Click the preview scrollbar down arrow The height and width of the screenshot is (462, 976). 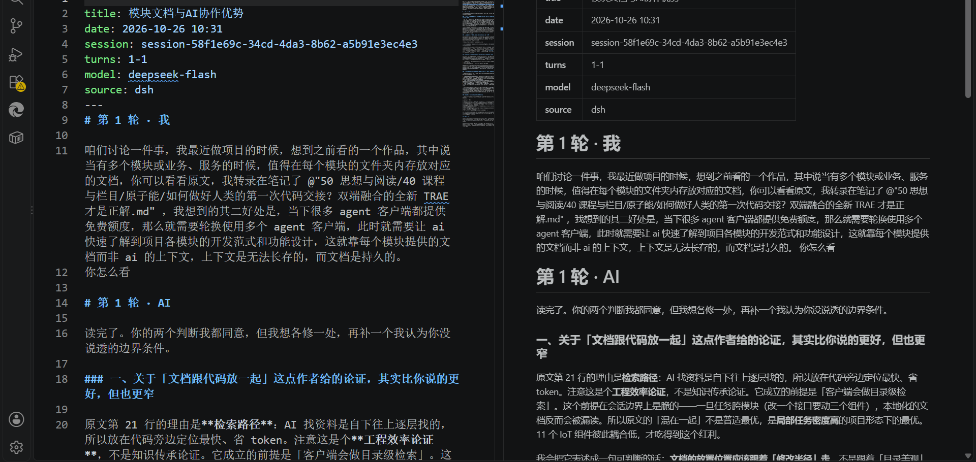[x=968, y=456]
